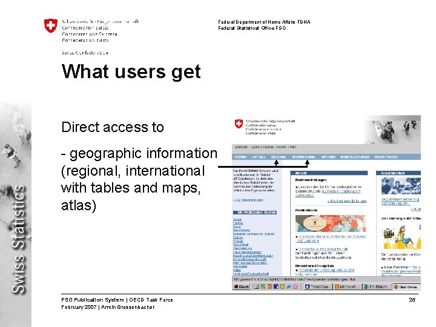
Task: Open the Arbeit topic link
Action: click(237, 219)
